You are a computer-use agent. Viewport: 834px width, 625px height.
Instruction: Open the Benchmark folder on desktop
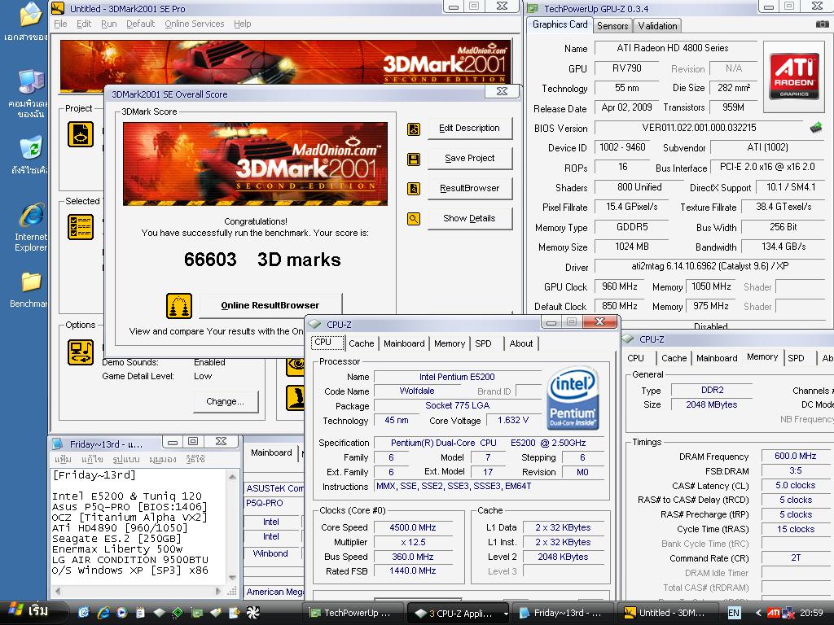click(x=30, y=289)
